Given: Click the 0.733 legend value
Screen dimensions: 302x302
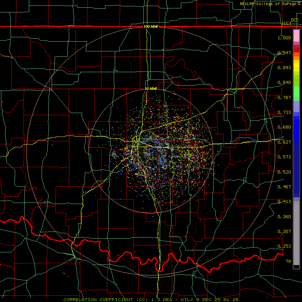Looking at the screenshot, I should coord(284,112).
